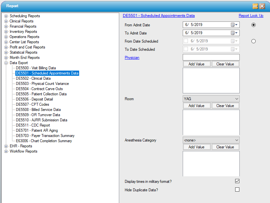
Task: Select the Date Scheduled radio button
Action: (x=253, y=41)
